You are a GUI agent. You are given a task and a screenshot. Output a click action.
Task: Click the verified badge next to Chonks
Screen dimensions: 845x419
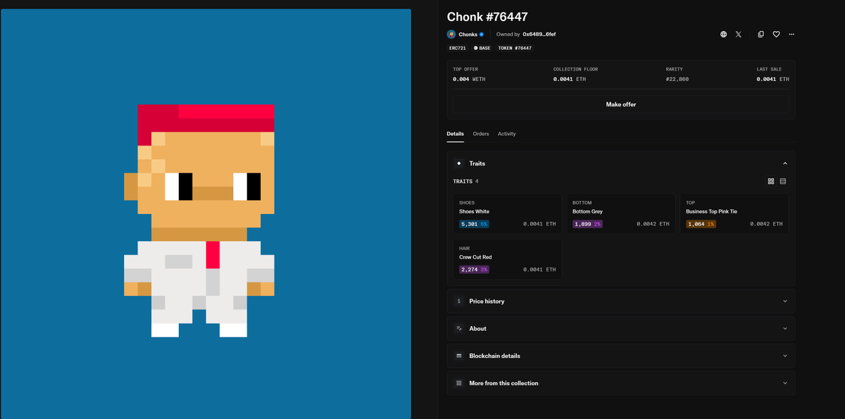point(482,34)
